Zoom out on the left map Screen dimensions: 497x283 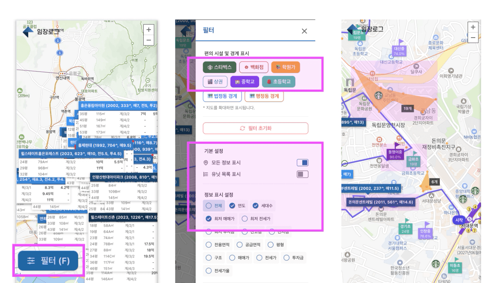[x=149, y=40]
